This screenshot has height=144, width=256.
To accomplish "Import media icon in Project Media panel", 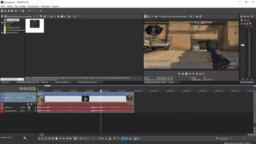I will tap(6, 16).
